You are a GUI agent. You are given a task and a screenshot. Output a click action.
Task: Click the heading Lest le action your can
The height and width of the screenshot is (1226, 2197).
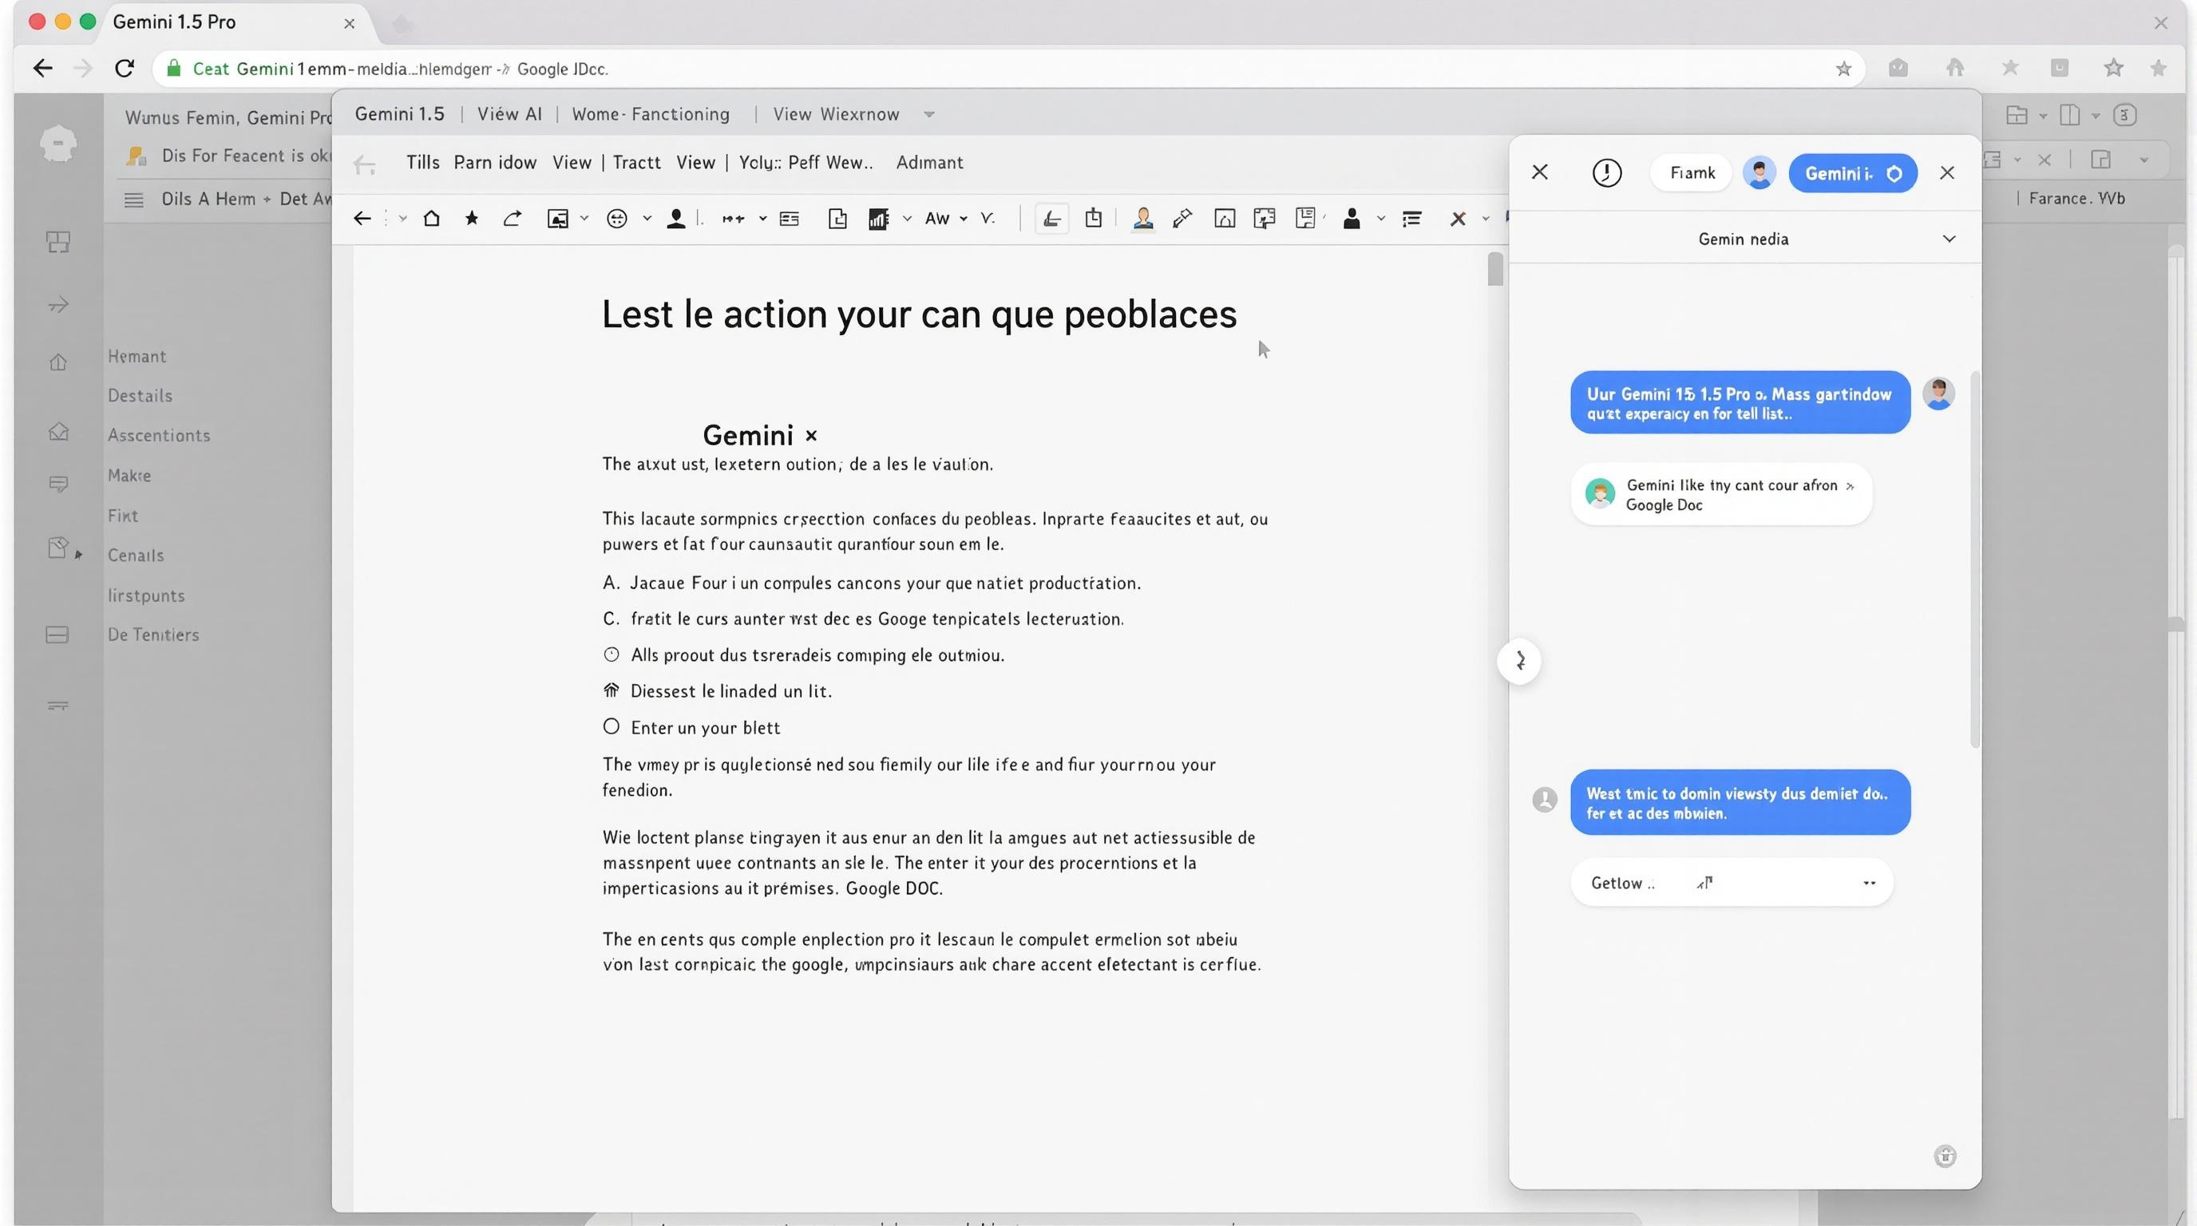click(x=920, y=314)
